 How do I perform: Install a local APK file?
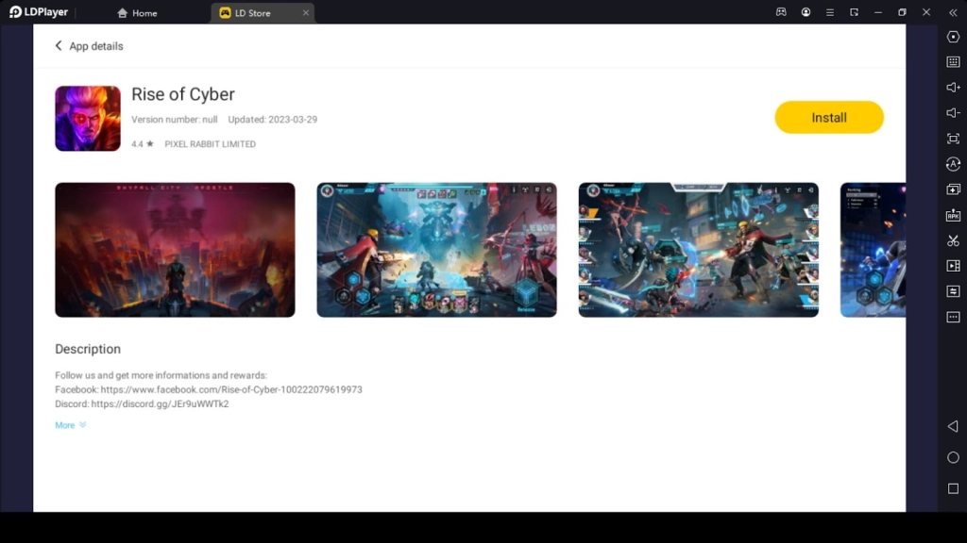[954, 215]
